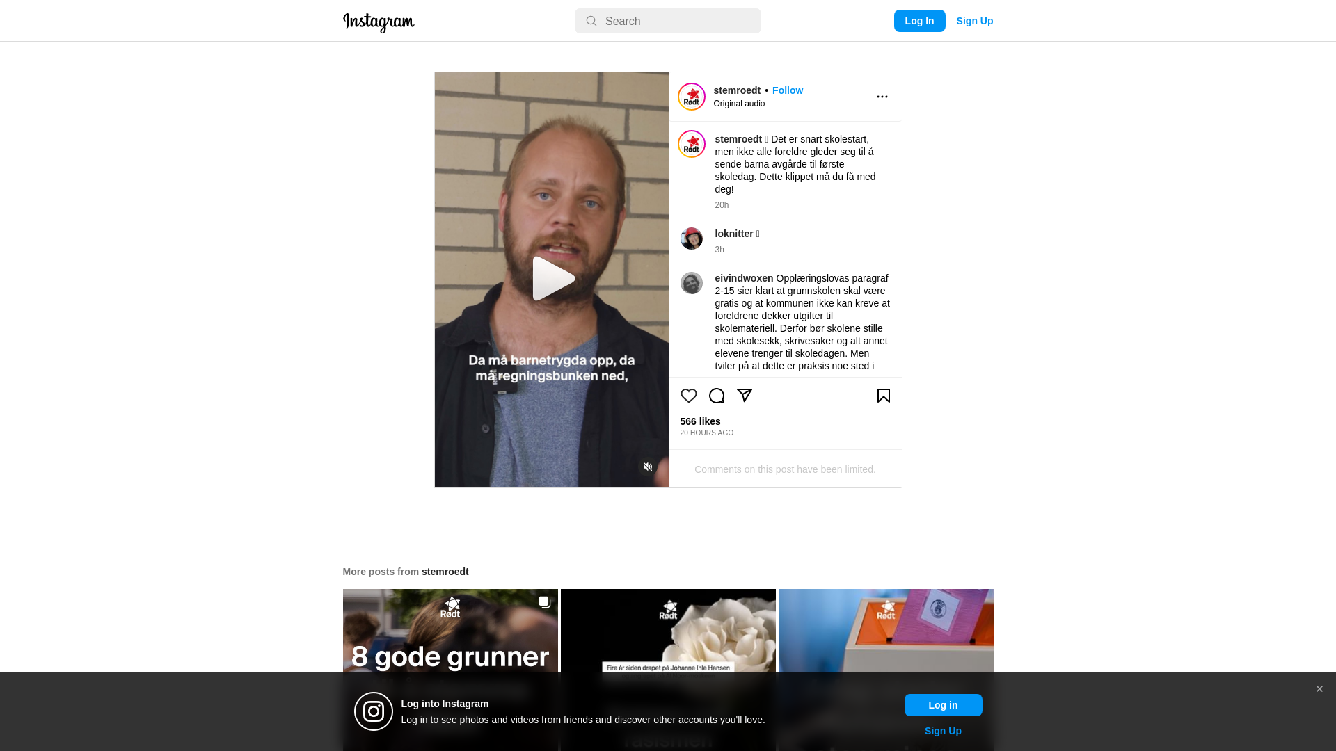Image resolution: width=1336 pixels, height=751 pixels.
Task: Open stemroedt profile picture in post header
Action: click(691, 97)
